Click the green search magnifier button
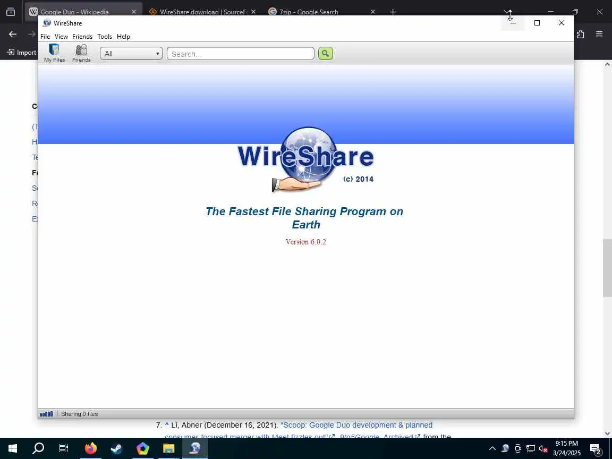 pyautogui.click(x=325, y=54)
